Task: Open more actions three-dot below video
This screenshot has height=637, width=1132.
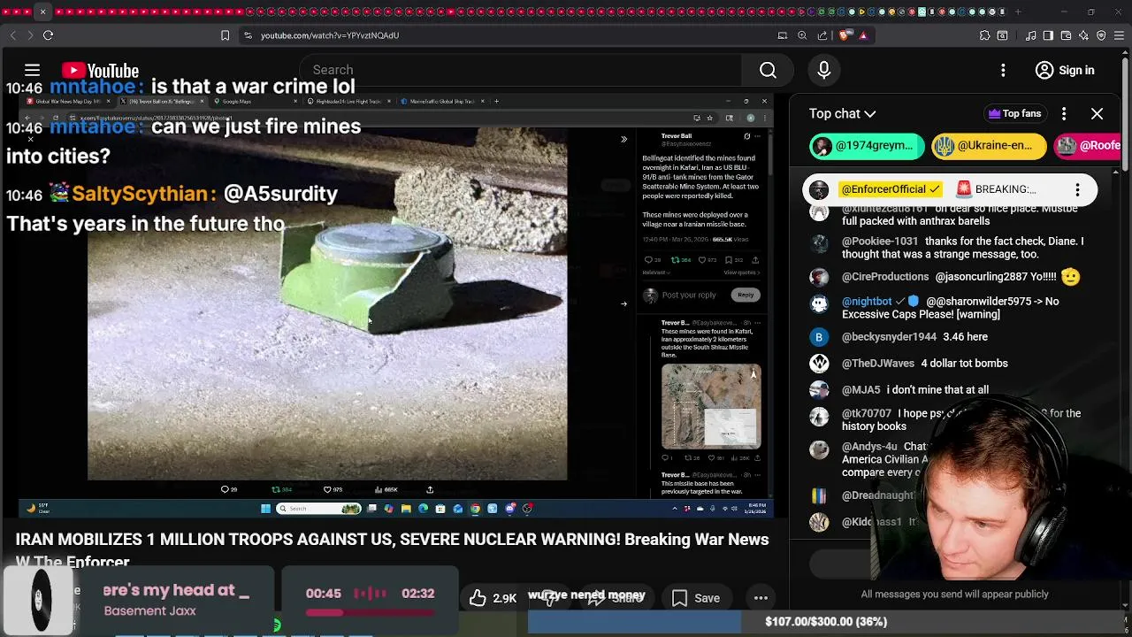Action: (x=761, y=598)
